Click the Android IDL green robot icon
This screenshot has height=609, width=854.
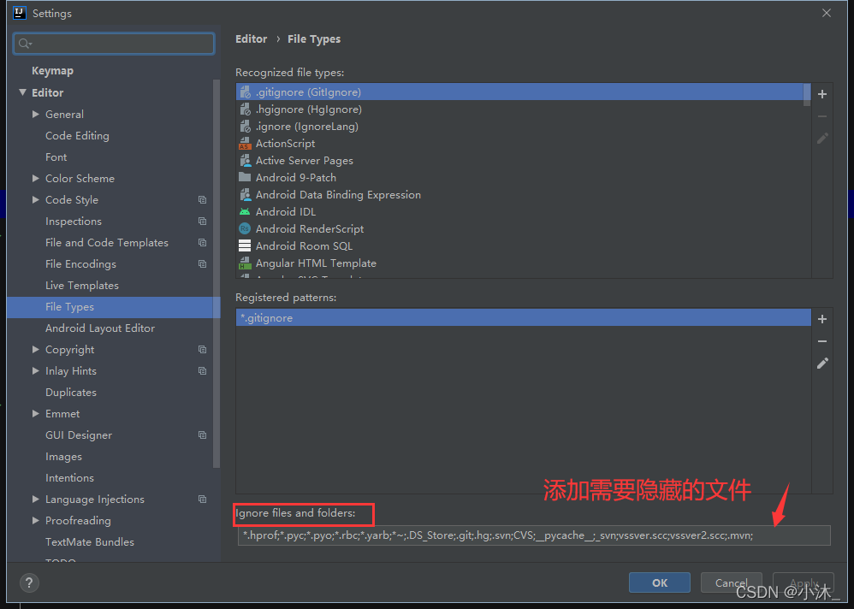245,212
